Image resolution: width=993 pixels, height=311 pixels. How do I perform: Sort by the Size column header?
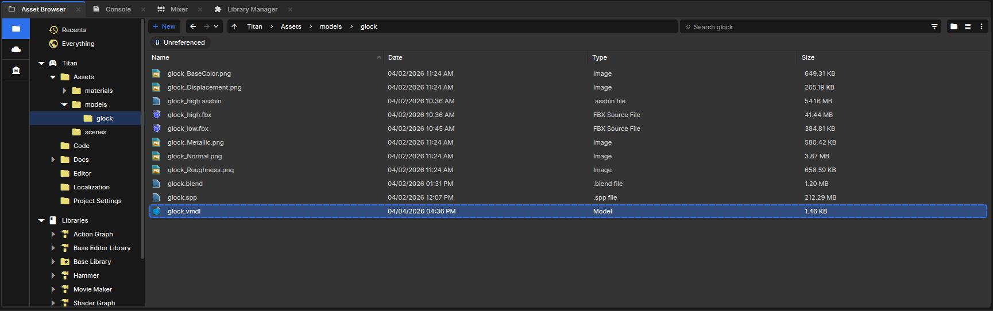click(893, 57)
